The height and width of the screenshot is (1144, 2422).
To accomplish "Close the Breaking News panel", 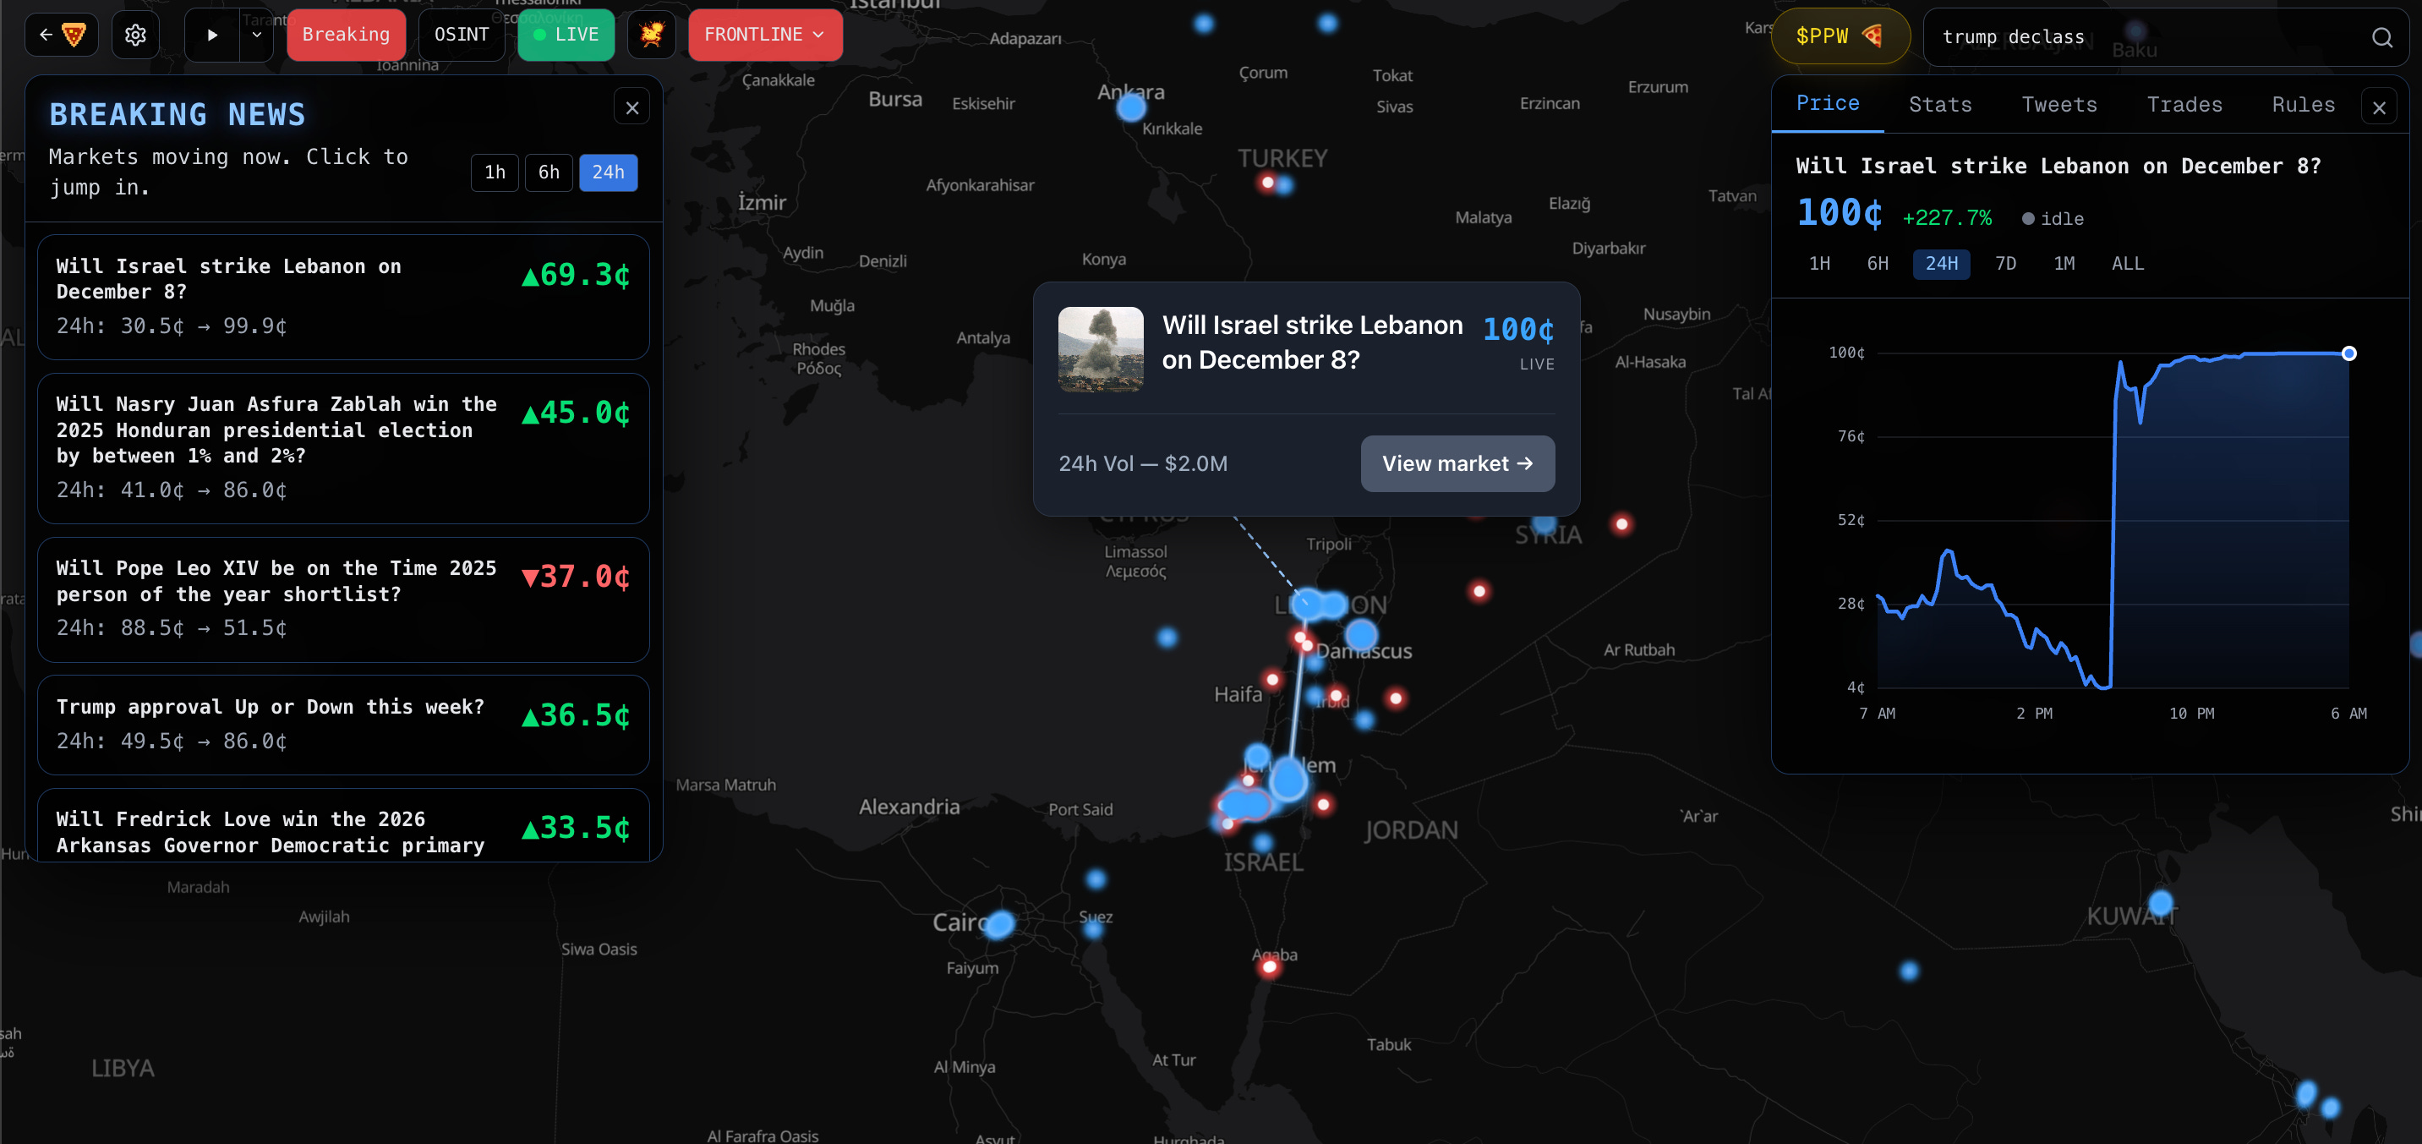I will click(631, 108).
